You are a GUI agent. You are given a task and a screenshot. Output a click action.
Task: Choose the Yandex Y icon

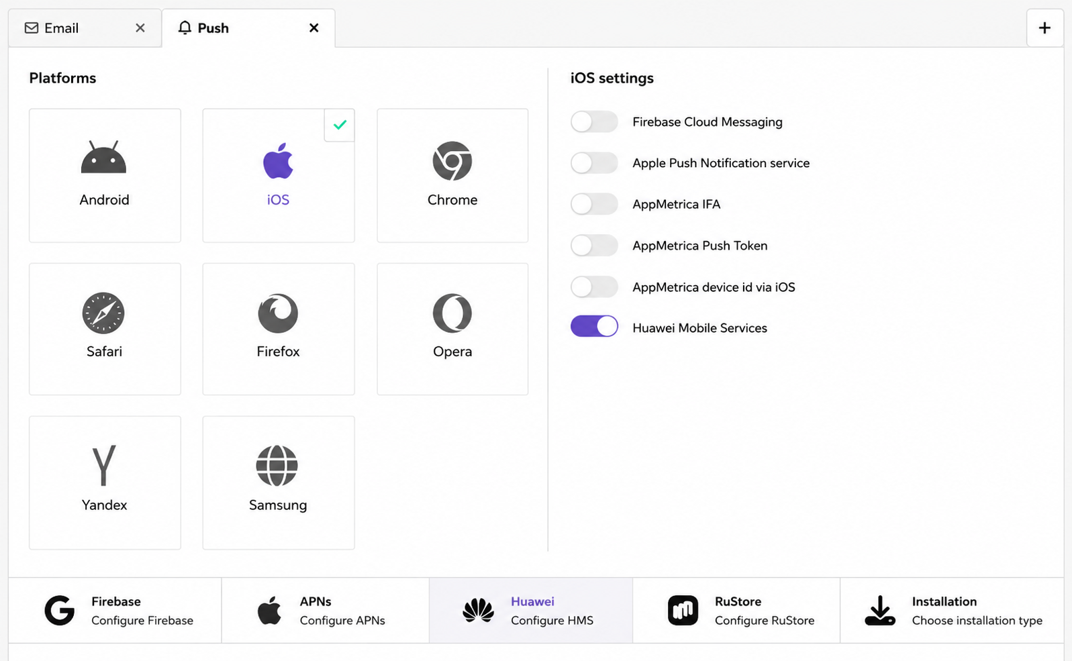click(104, 465)
